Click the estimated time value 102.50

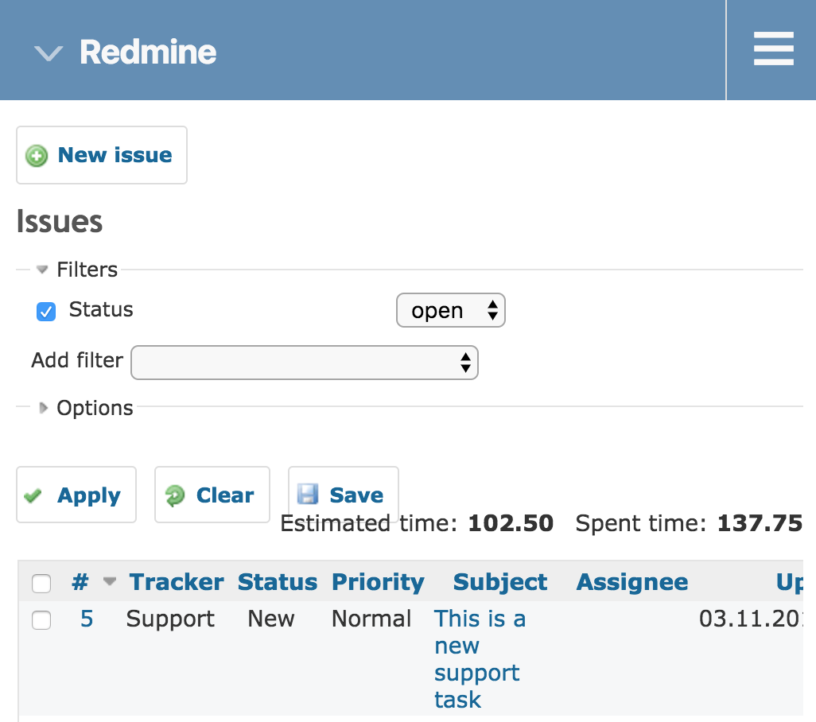pyautogui.click(x=511, y=523)
